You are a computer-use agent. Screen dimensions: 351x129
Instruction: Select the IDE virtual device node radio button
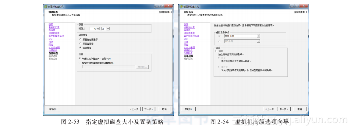coord(219,41)
